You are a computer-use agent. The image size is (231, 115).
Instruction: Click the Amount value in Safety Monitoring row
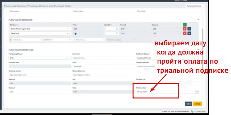[135, 29]
